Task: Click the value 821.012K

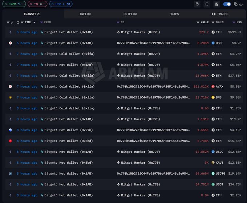Action: point(201,87)
